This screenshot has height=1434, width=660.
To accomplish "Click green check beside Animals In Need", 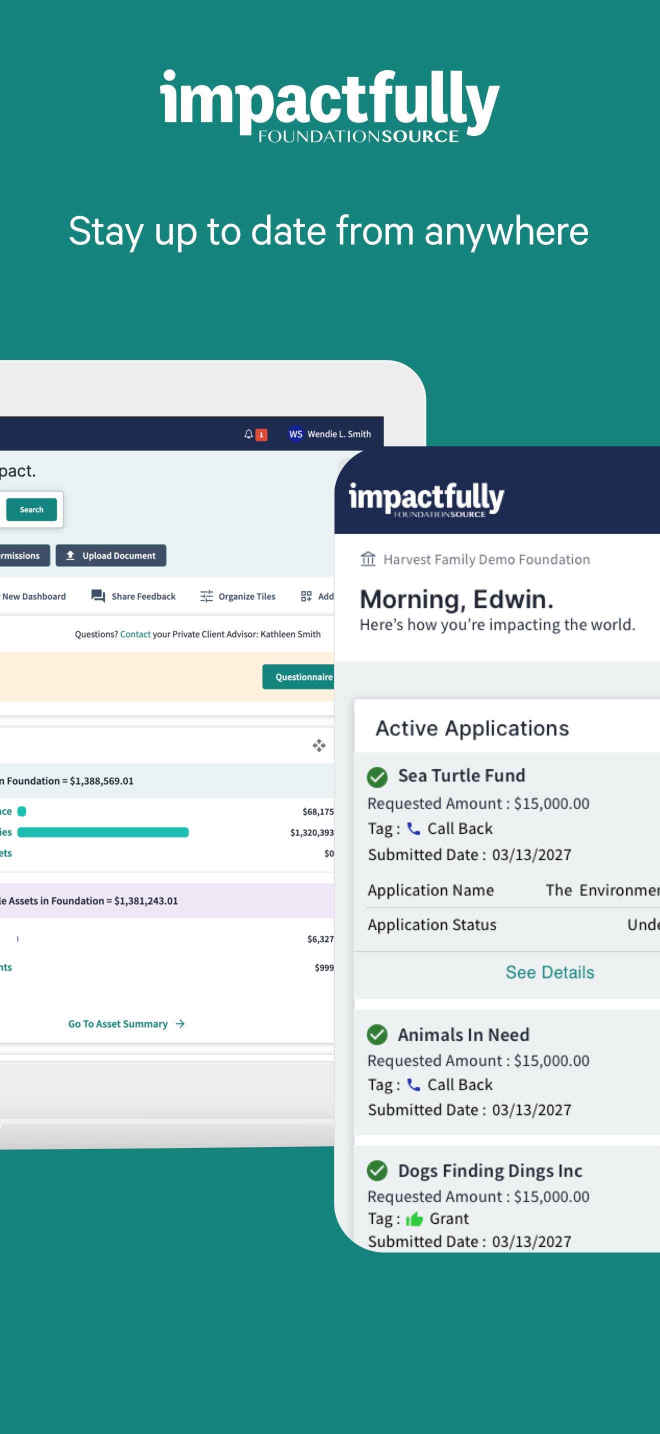I will point(376,1034).
